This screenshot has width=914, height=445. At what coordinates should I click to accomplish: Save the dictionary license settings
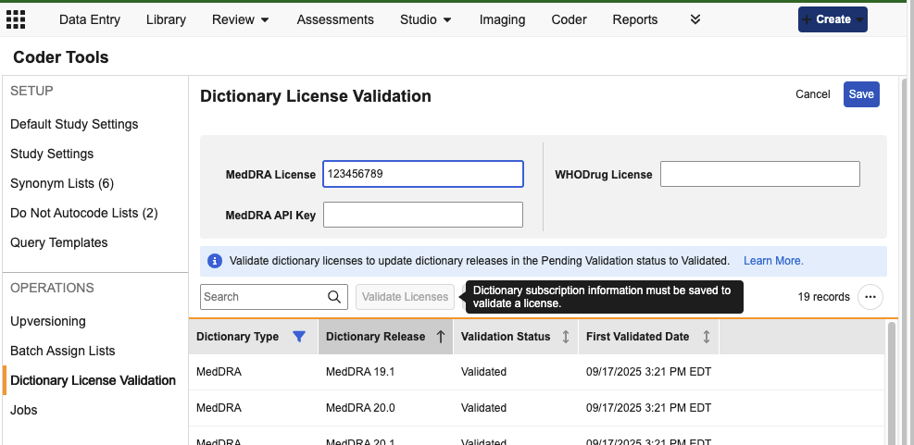click(861, 94)
